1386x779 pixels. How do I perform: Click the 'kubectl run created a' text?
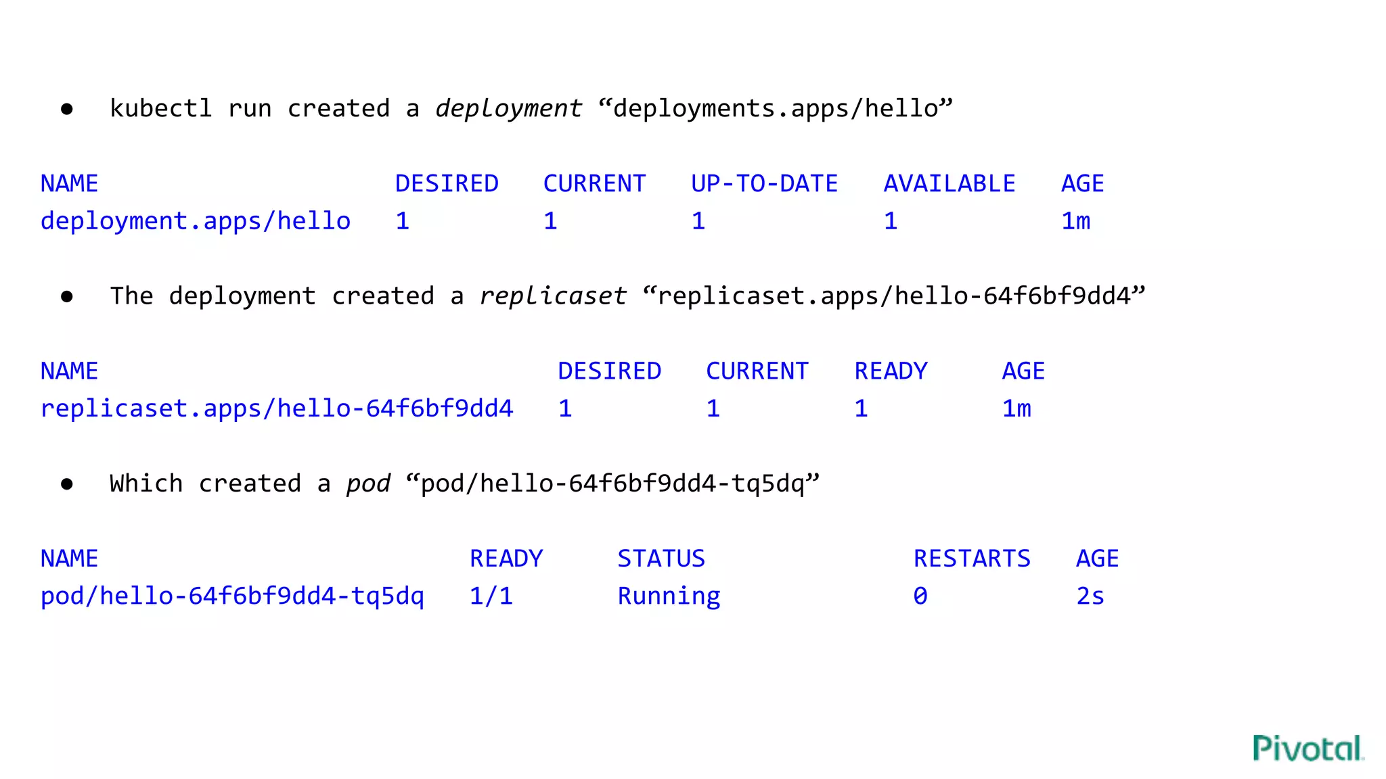265,109
